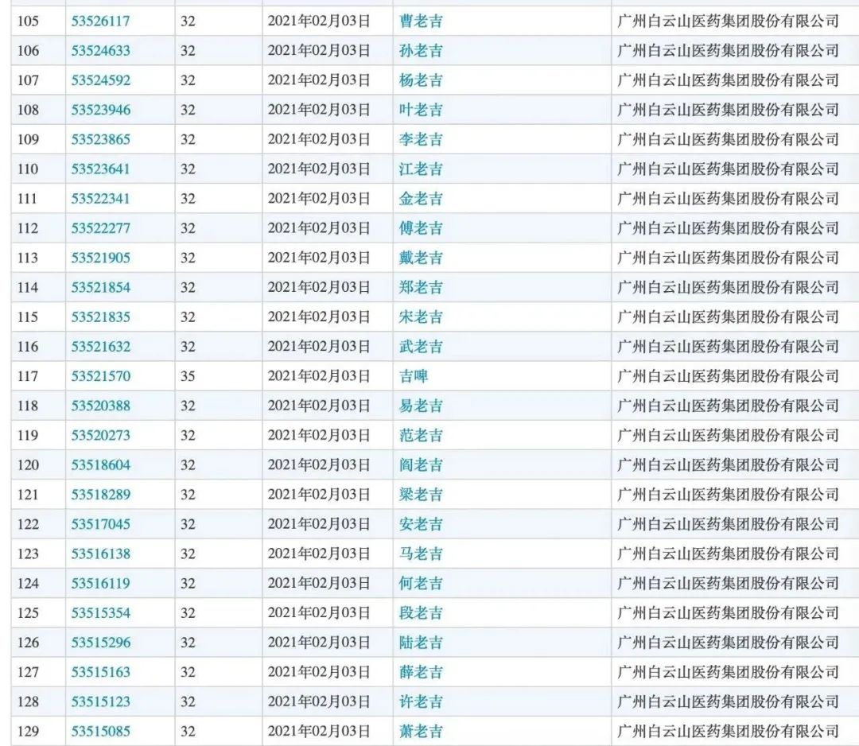Open application number 53518289

pos(101,495)
